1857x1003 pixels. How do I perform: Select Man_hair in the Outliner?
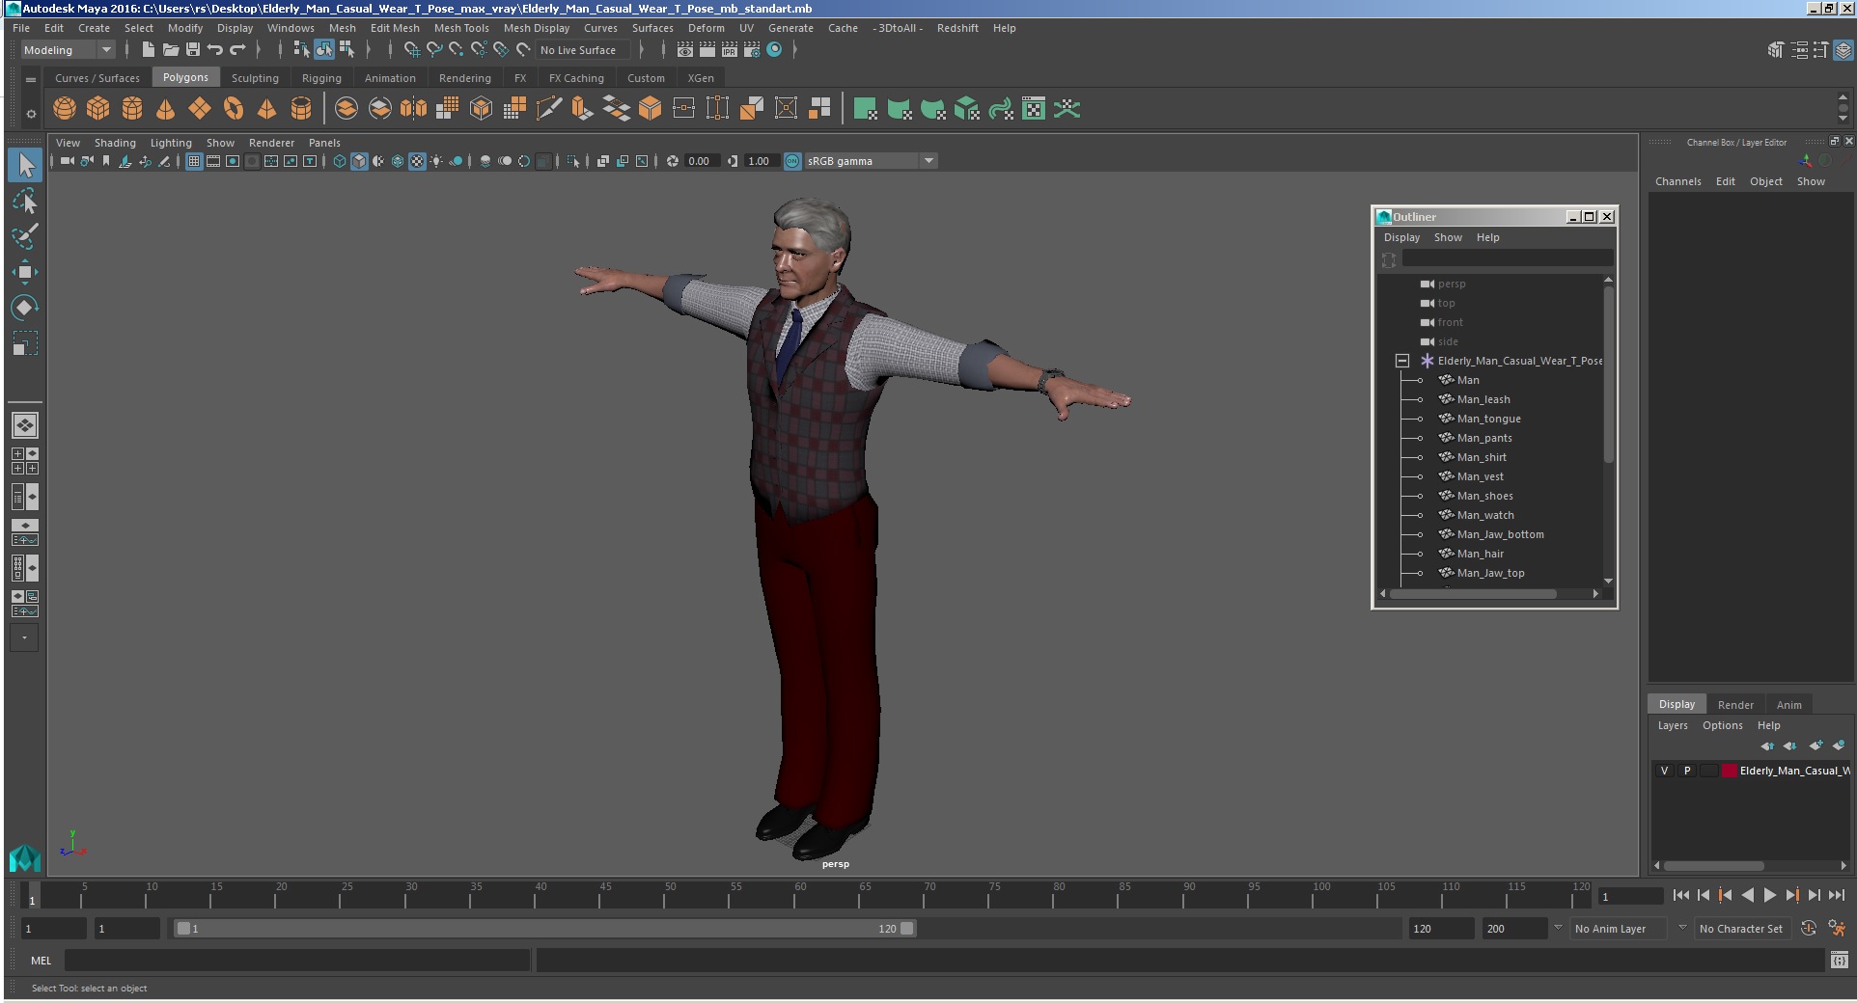(x=1480, y=554)
